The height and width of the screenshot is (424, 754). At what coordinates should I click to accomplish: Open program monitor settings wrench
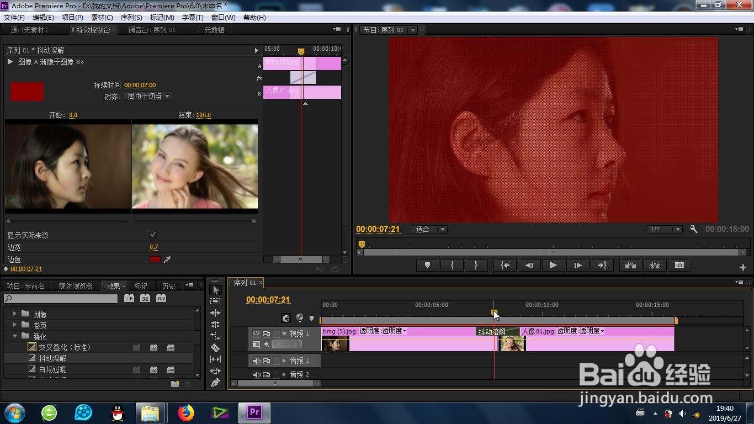click(x=694, y=229)
